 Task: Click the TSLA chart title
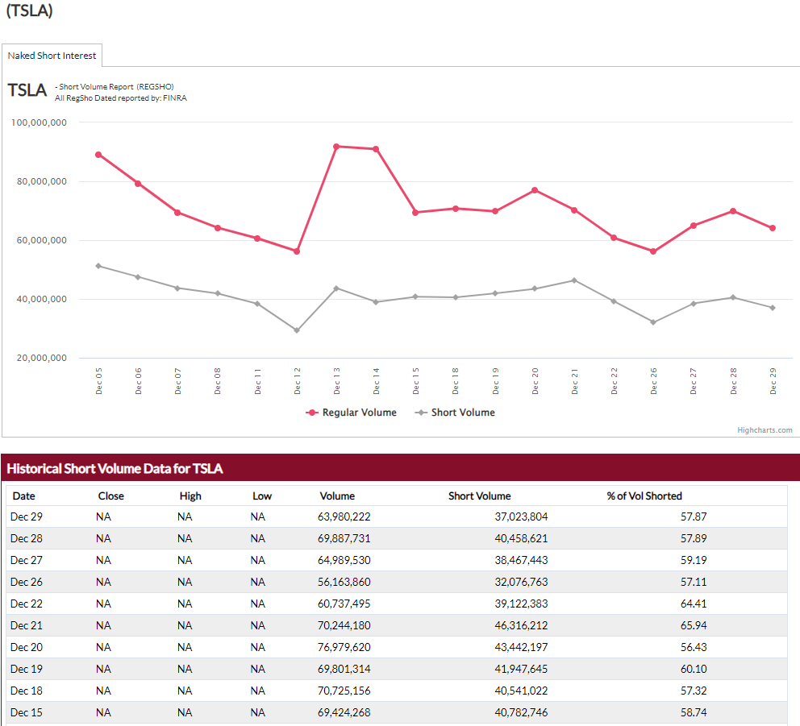click(27, 90)
